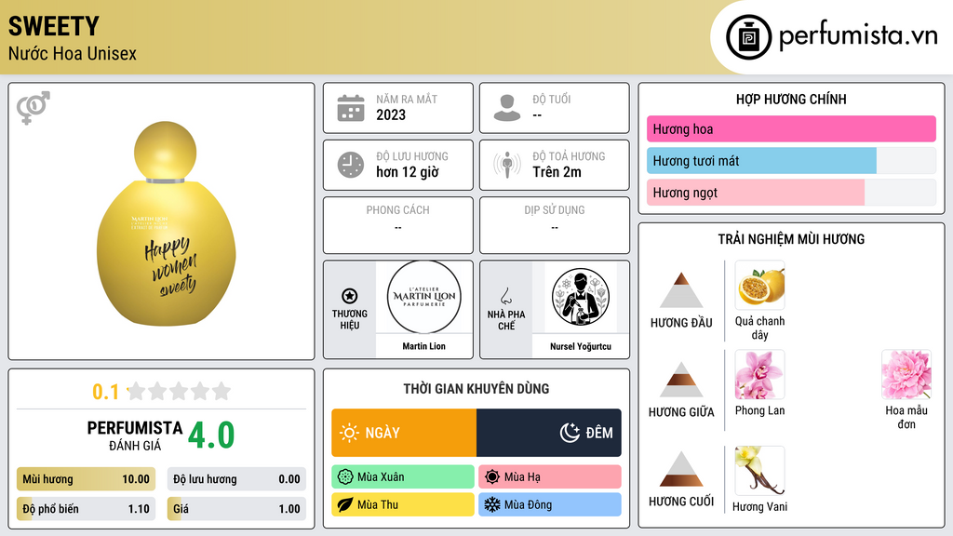Click the Hương tươi mát accord bar
This screenshot has width=953, height=536.
791,161
